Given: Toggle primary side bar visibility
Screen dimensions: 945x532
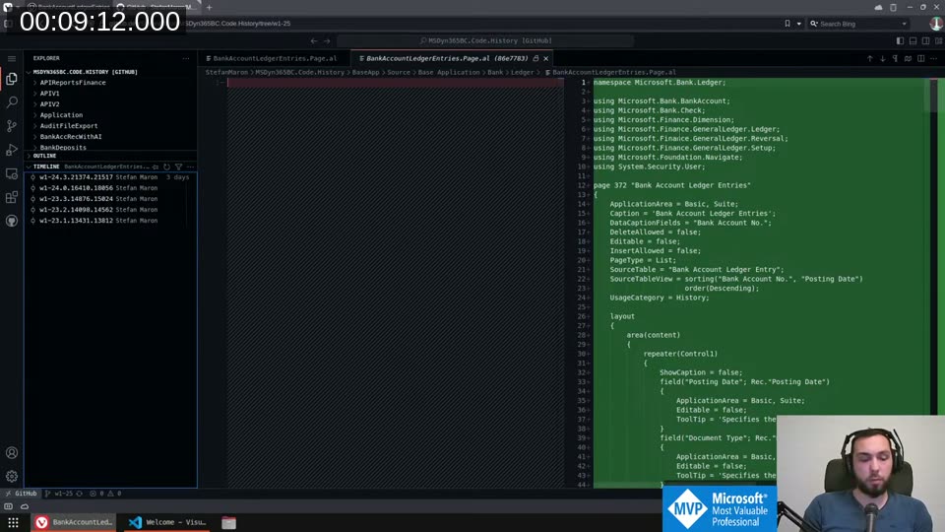Looking at the screenshot, I should pos(900,40).
